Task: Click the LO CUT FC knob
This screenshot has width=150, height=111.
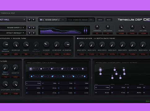Action: [15, 68]
